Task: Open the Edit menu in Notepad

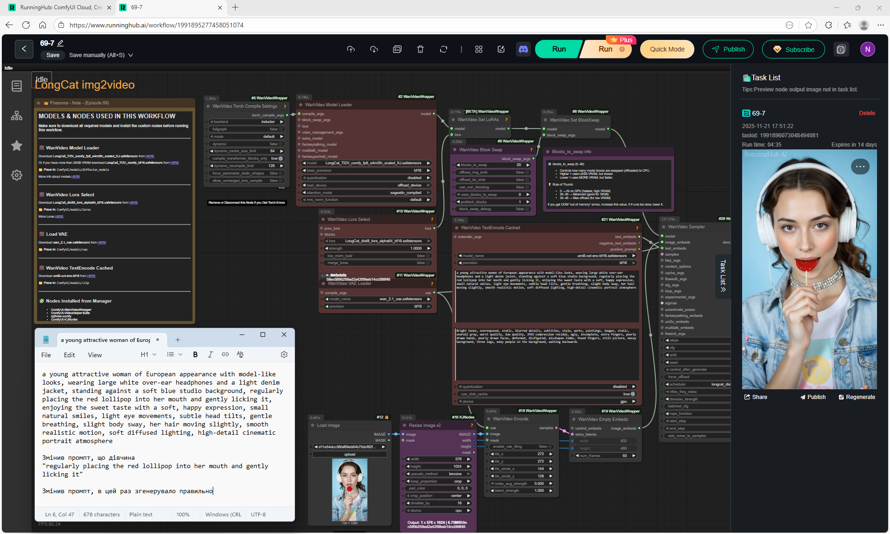Action: point(69,355)
